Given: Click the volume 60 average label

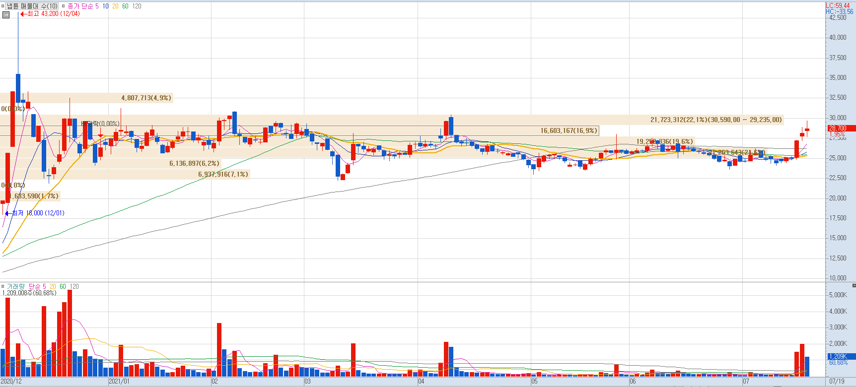Looking at the screenshot, I should tap(63, 286).
